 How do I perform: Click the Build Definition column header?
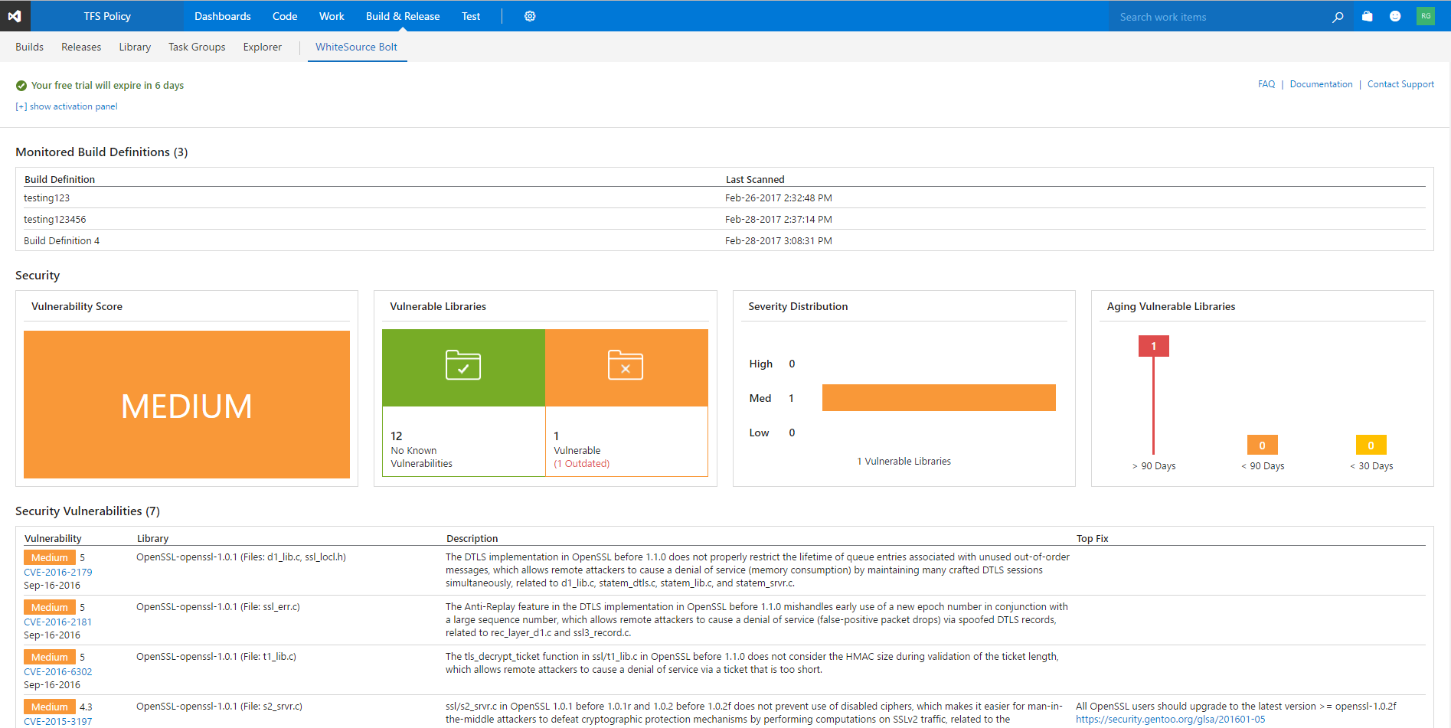coord(60,179)
